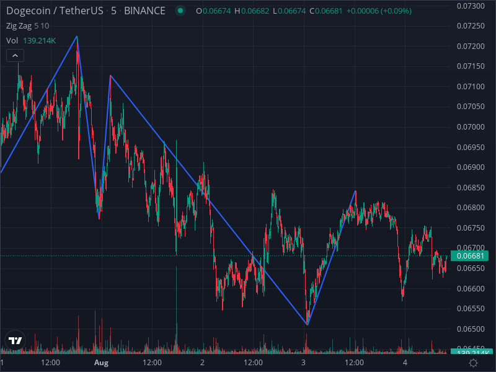Click the Aug date label on time axis

tap(101, 363)
